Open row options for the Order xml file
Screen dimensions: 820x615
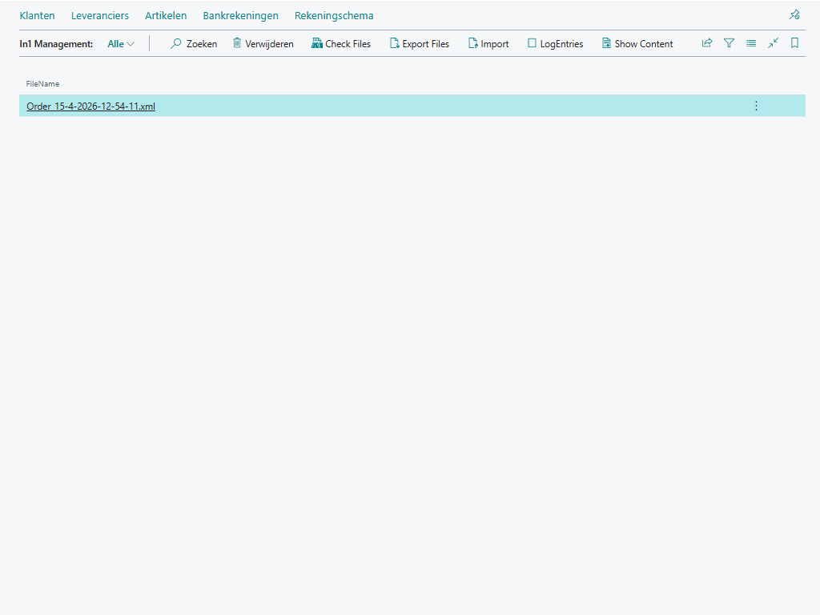756,106
